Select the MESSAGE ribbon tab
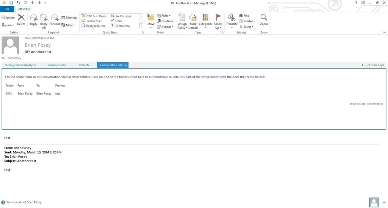The image size is (388, 208). [x=25, y=9]
